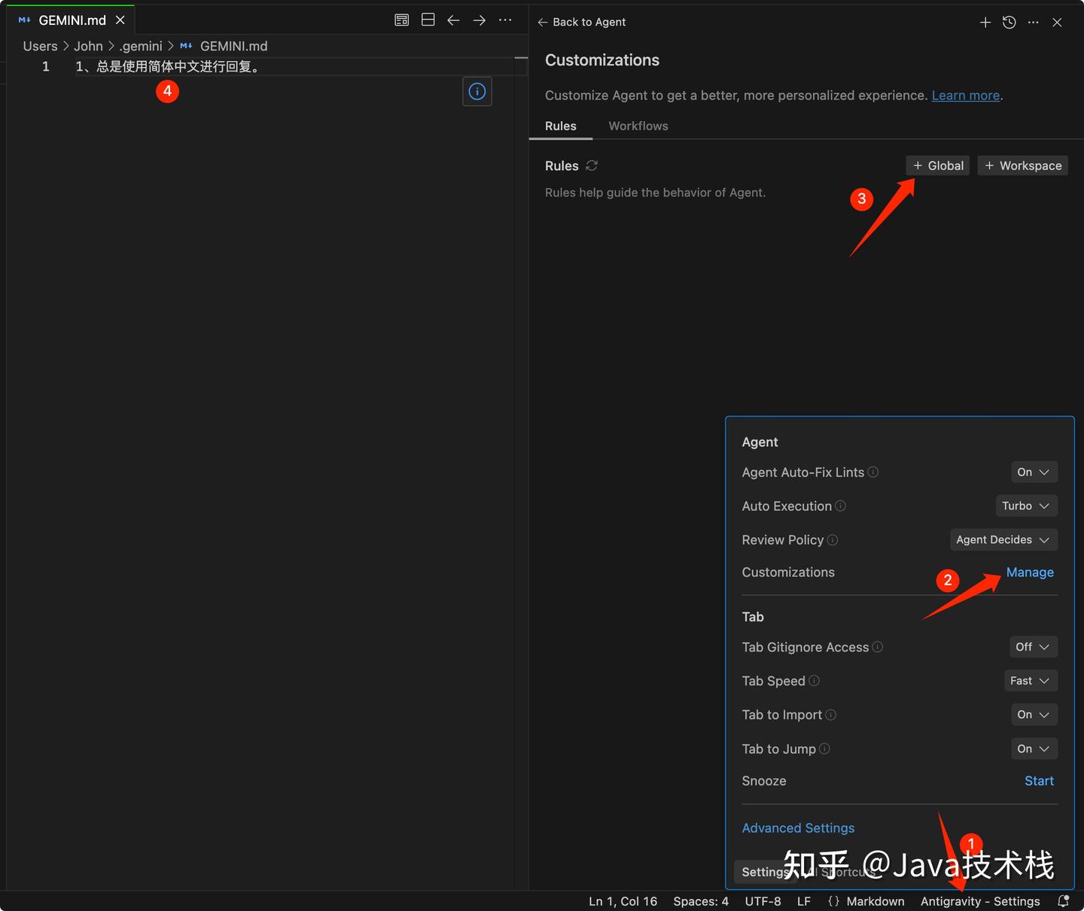Screen dimensions: 1084x911
Task: Click the Manage link for Customizations
Action: tap(1030, 572)
